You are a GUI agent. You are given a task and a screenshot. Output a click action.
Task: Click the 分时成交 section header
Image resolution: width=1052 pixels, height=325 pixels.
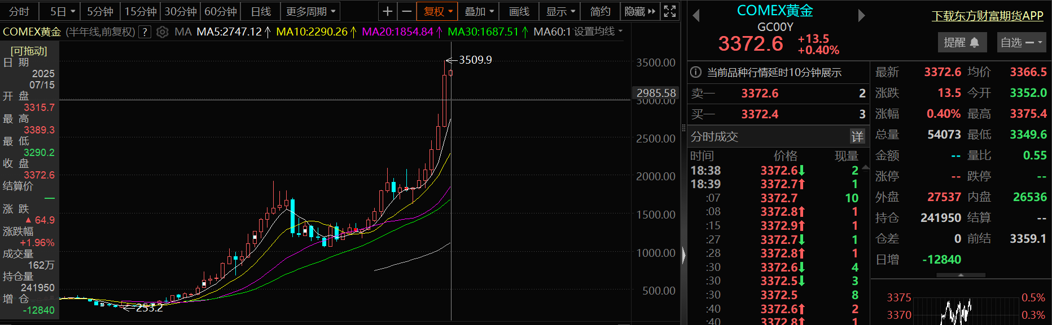tap(714, 136)
